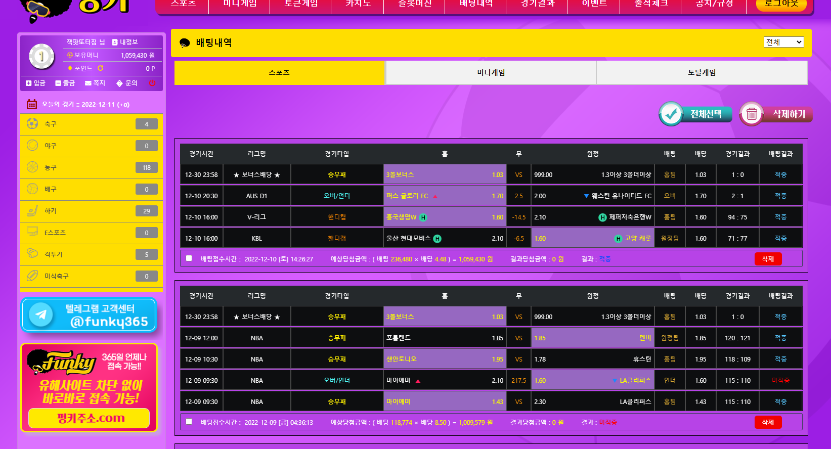Open the 오늘의 경기 calendar icon

[x=32, y=104]
